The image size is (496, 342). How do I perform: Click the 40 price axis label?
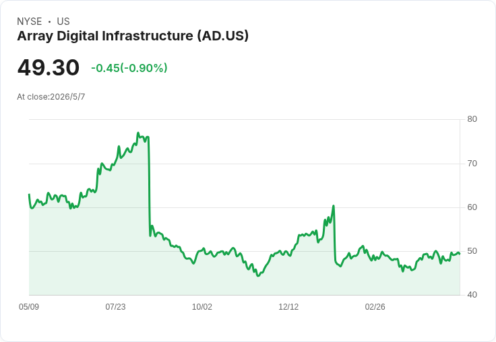pos(472,295)
